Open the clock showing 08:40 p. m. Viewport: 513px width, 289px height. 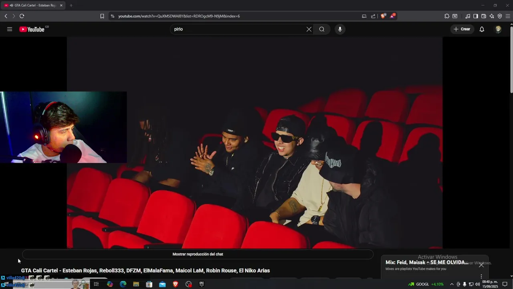(490, 284)
